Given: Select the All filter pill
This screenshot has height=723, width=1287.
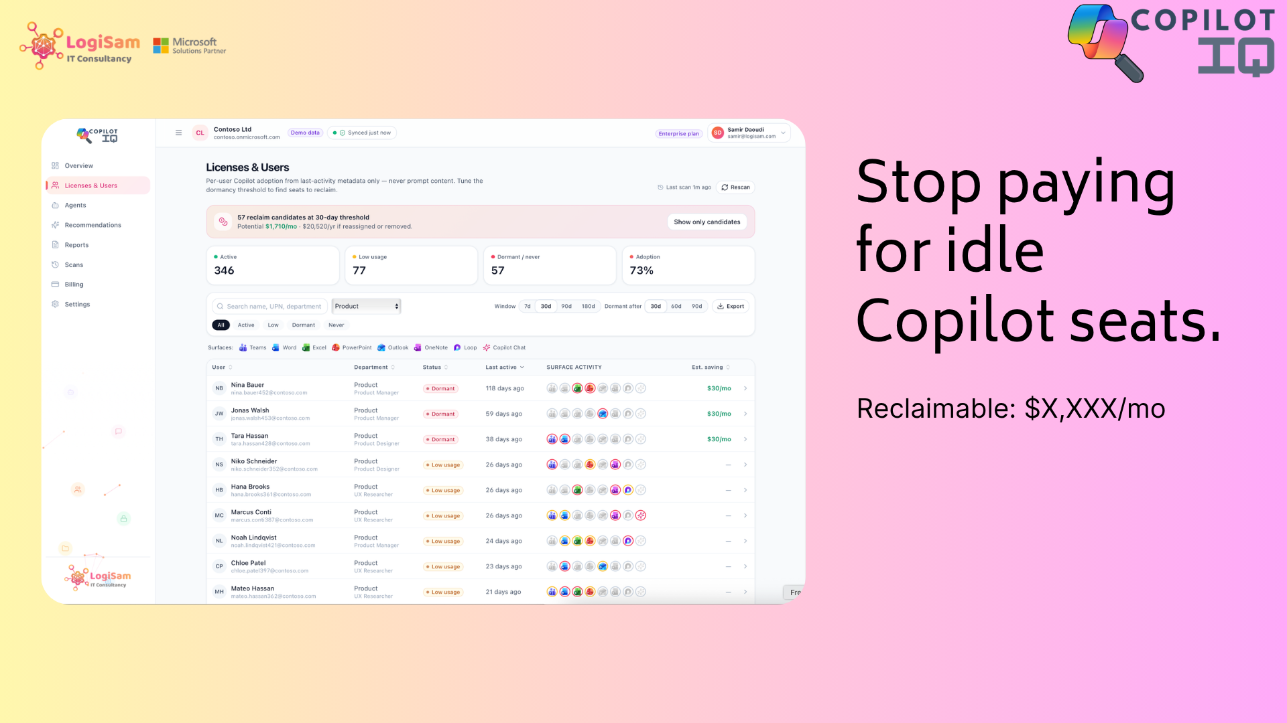Looking at the screenshot, I should click(221, 325).
